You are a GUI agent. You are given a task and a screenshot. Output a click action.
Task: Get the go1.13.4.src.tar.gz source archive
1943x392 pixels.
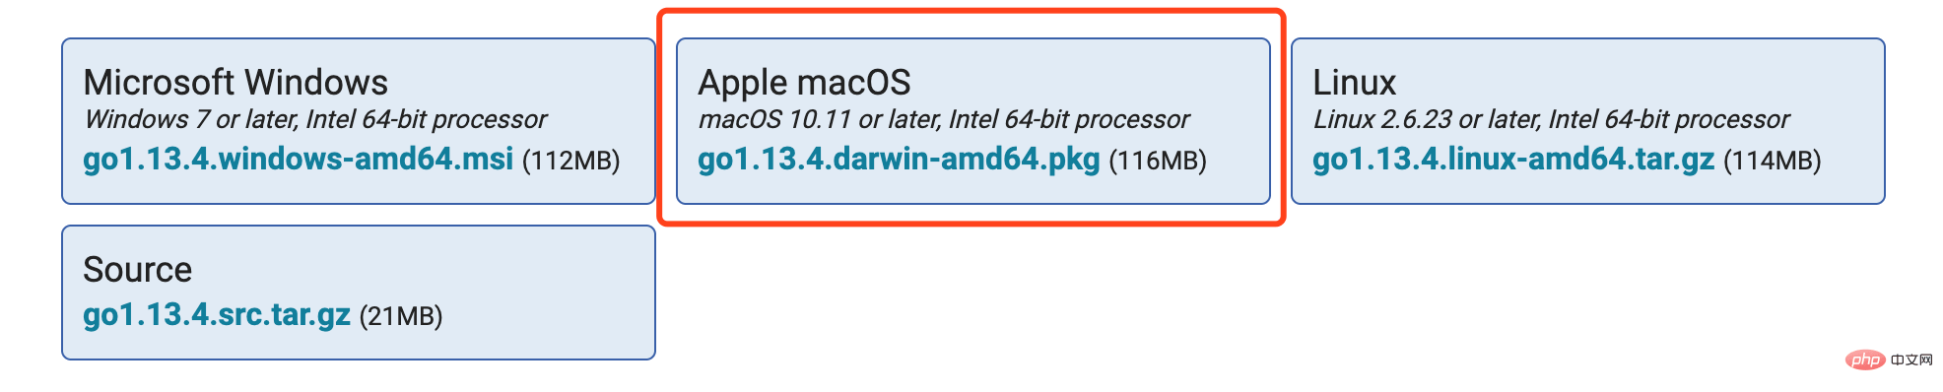(x=217, y=314)
